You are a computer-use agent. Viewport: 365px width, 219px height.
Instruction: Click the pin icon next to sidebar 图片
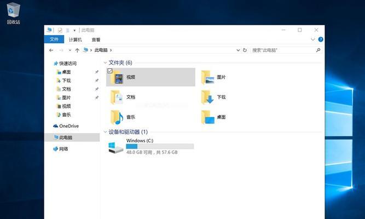click(x=97, y=97)
